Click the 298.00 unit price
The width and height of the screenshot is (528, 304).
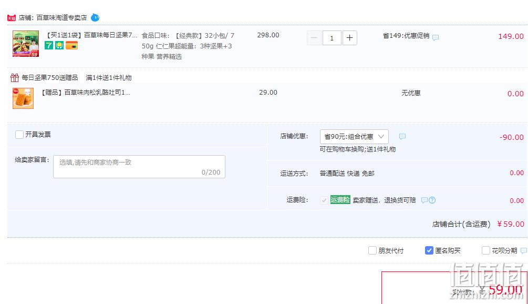click(x=268, y=35)
